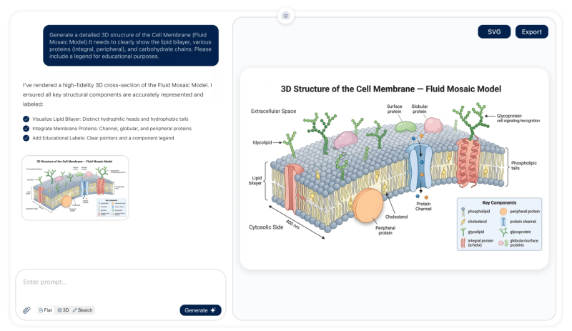
Task: Click the paperclip attachment icon
Action: coord(26,310)
